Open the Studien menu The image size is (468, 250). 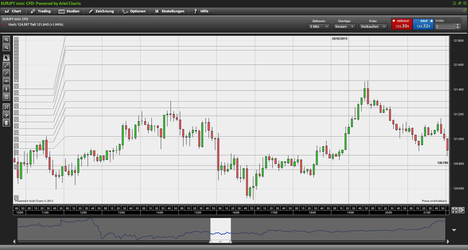click(x=69, y=11)
